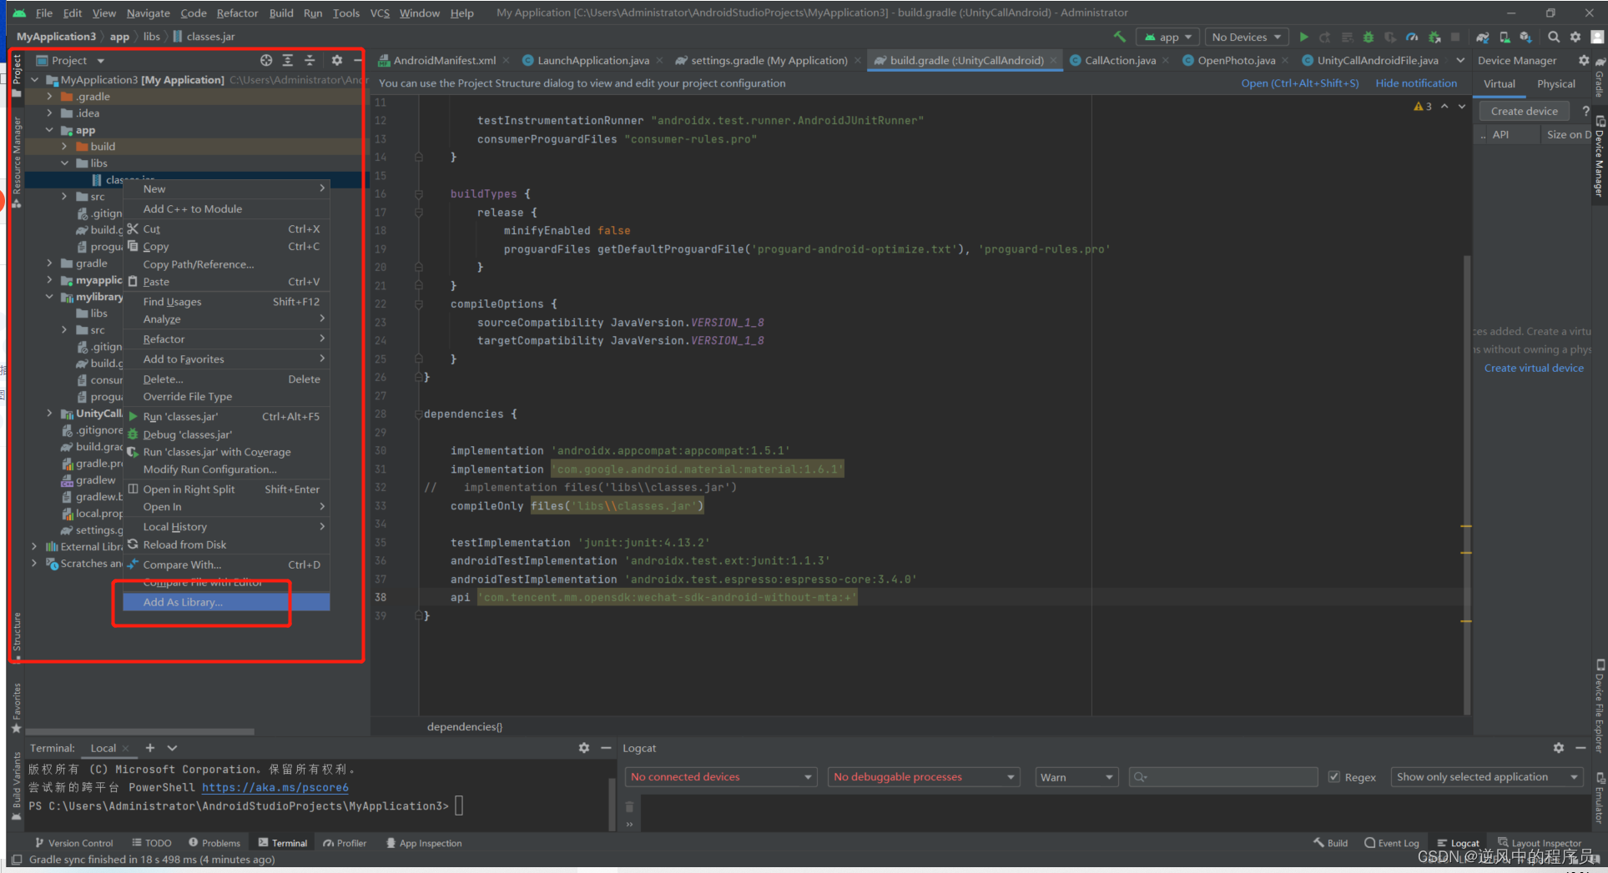Click Collapse All in Project panel
The height and width of the screenshot is (873, 1608).
click(x=310, y=60)
